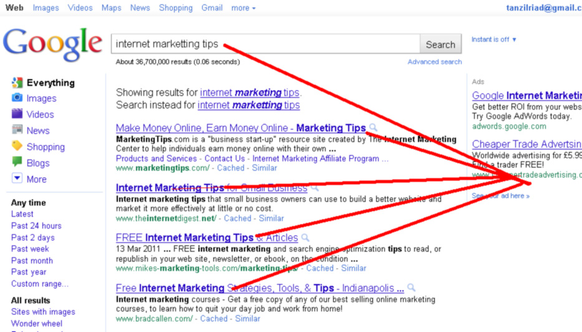Click the More arrow icon in sidebar
This screenshot has height=332, width=582.
tap(17, 178)
